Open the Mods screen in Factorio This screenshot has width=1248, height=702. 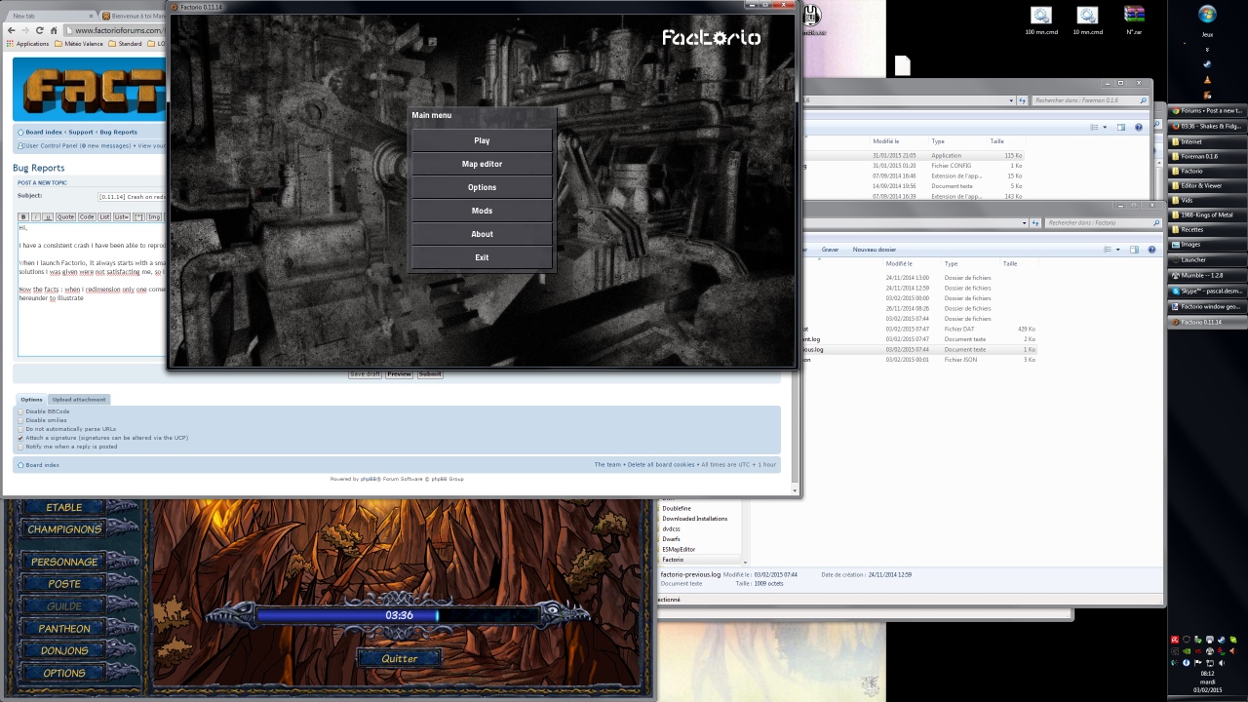coord(482,211)
